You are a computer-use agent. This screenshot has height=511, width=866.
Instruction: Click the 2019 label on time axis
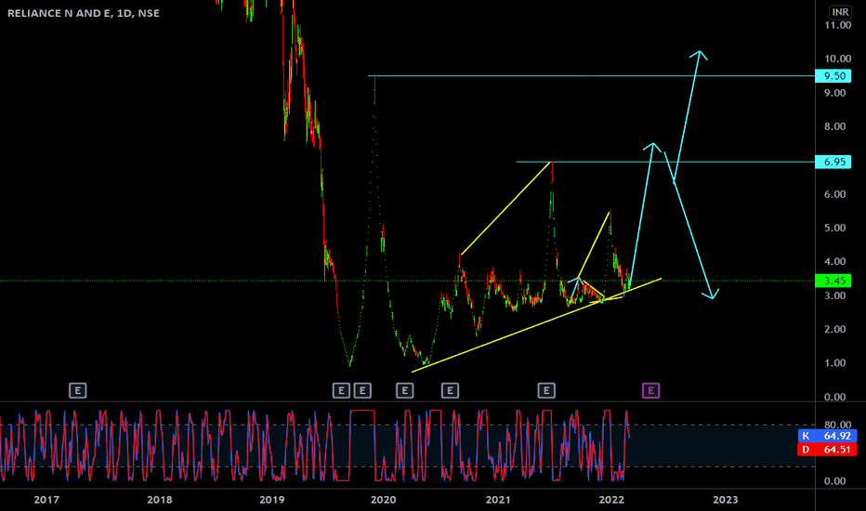click(271, 500)
